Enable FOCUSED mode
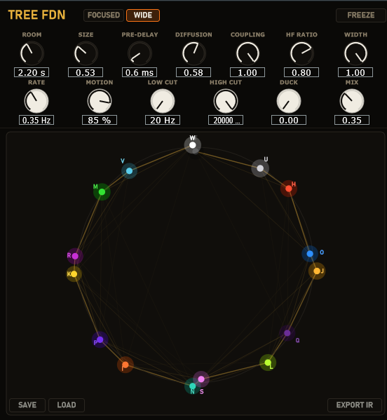387x420 pixels. point(104,15)
